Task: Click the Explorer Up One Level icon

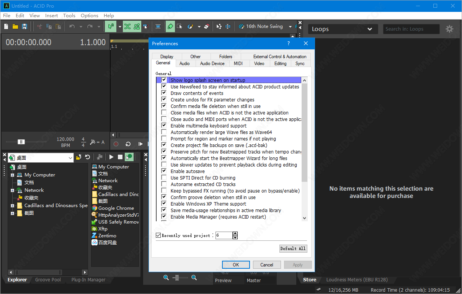Action: pyautogui.click(x=78, y=157)
